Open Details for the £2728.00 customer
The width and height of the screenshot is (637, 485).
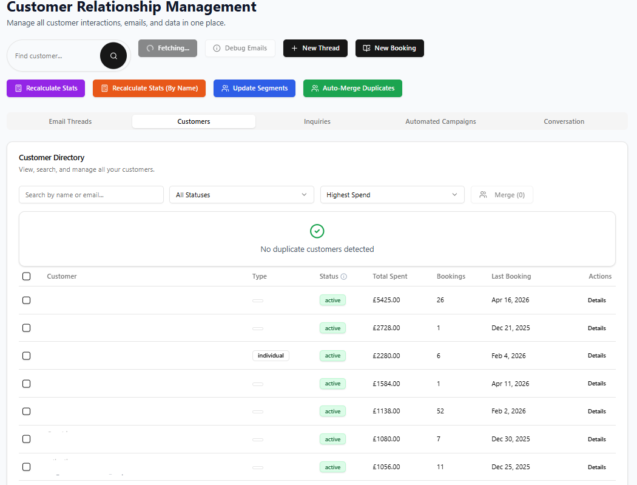[597, 328]
